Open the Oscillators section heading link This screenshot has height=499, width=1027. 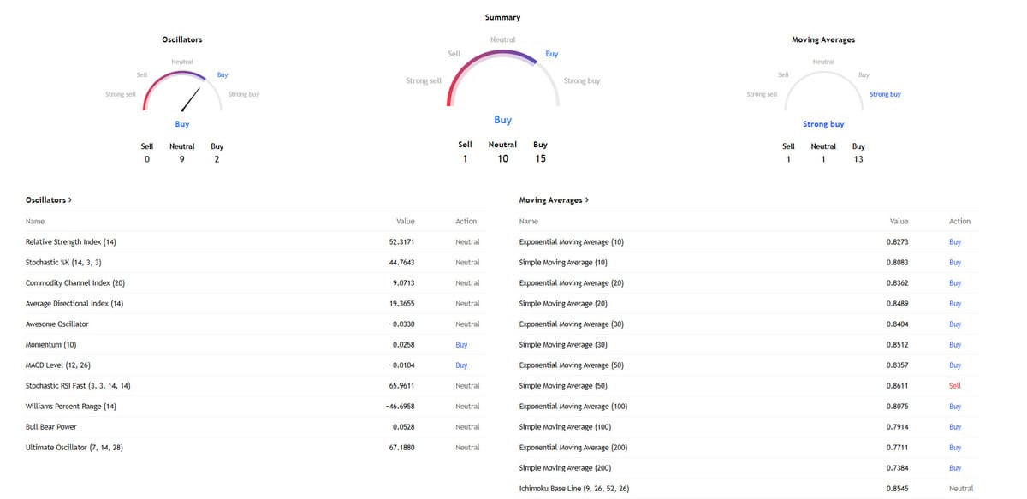49,200
